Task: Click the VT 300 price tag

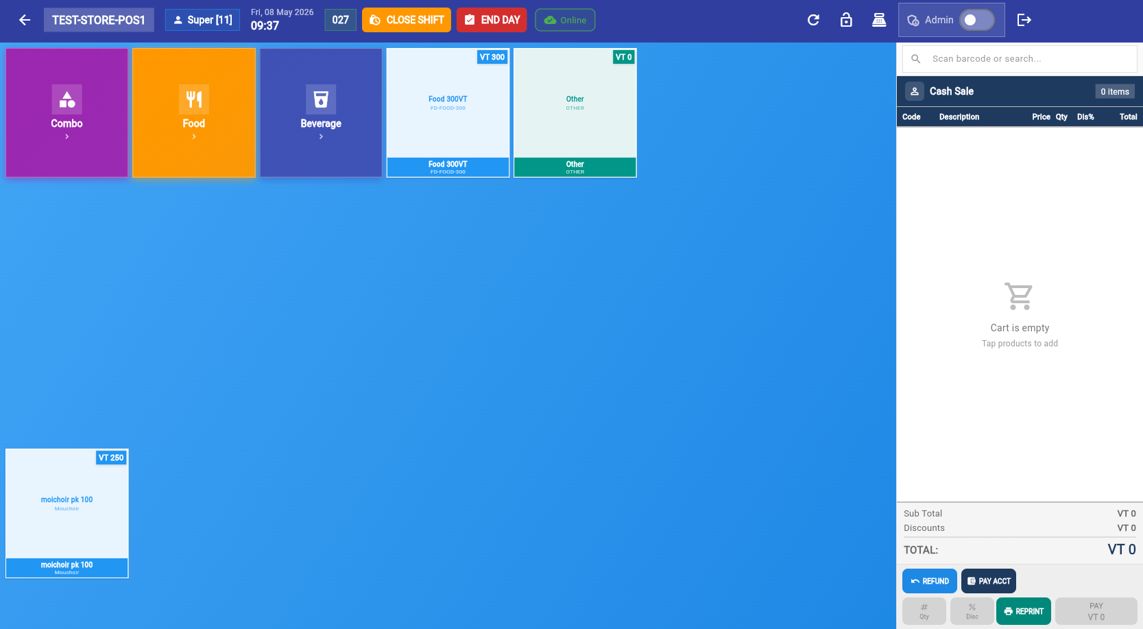Action: 492,57
